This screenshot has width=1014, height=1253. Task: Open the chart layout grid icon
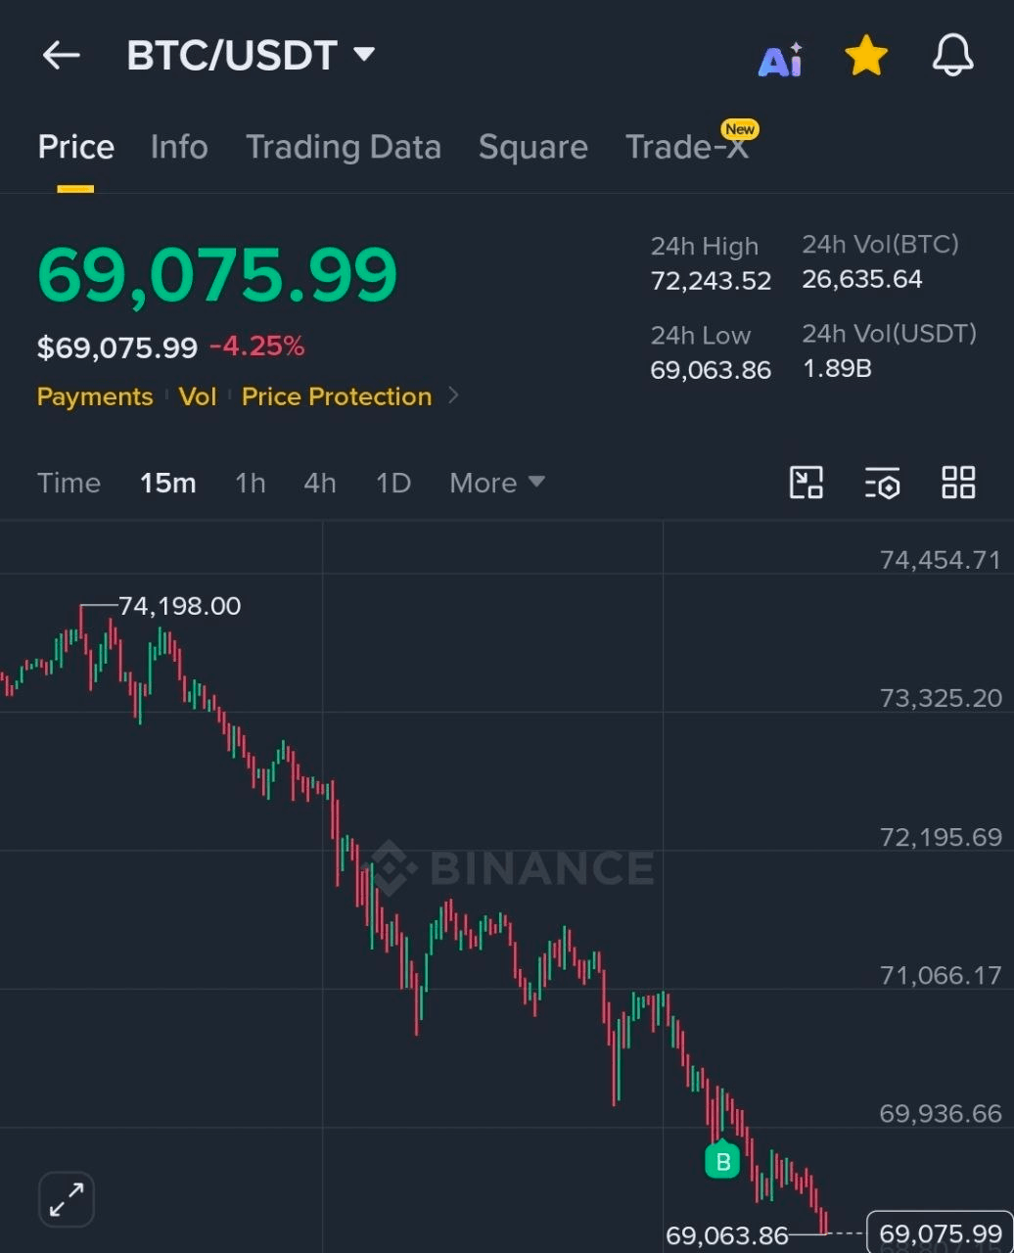pyautogui.click(x=958, y=483)
